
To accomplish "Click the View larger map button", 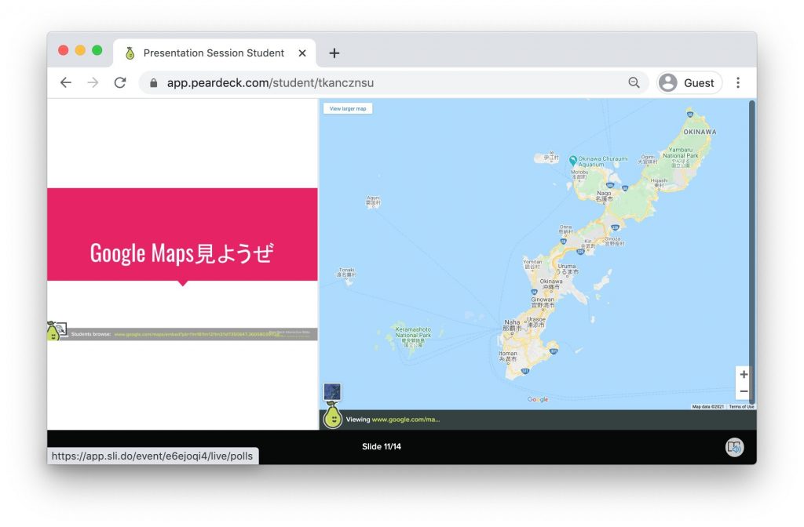I will 348,108.
